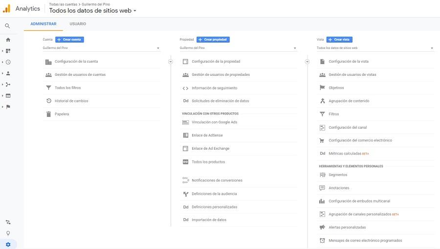Click Configuración de la cuenta building icon
This screenshot has width=440, height=249.
(x=48, y=62)
